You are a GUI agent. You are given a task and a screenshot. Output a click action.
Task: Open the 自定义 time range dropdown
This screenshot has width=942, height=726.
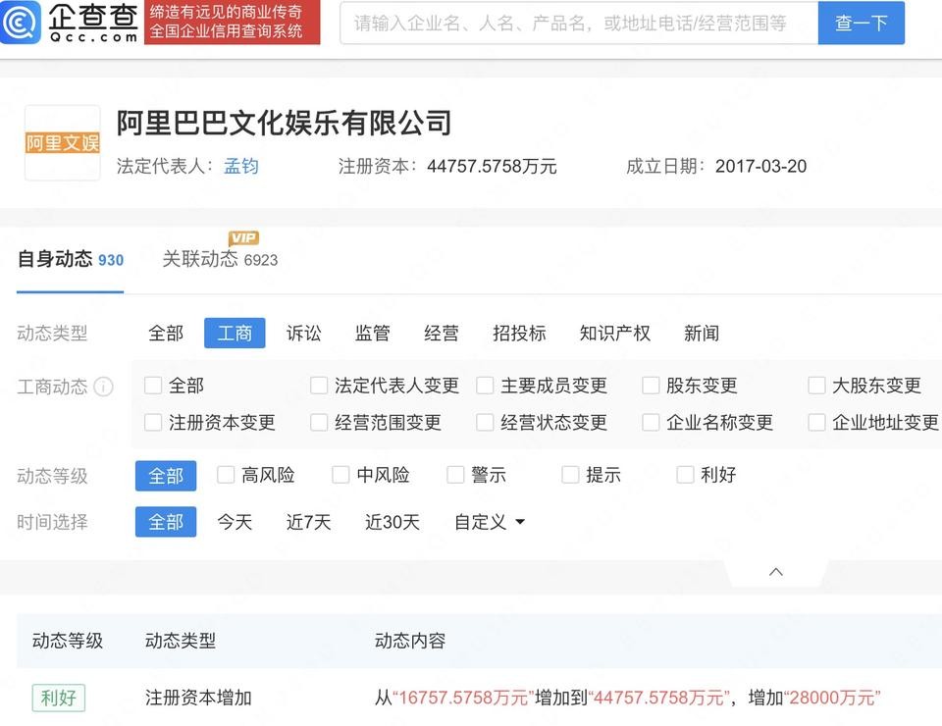coord(489,522)
